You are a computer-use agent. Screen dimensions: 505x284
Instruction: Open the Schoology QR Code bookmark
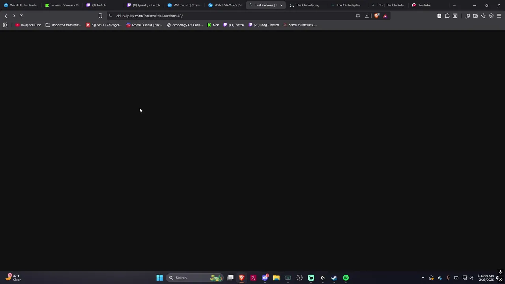[185, 25]
